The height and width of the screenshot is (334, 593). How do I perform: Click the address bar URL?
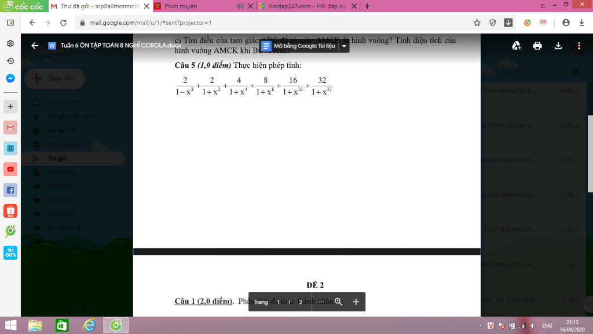[151, 23]
